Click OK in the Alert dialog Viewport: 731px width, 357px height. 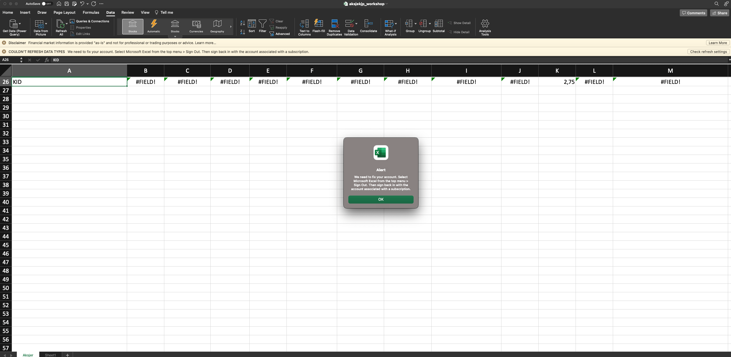click(381, 199)
